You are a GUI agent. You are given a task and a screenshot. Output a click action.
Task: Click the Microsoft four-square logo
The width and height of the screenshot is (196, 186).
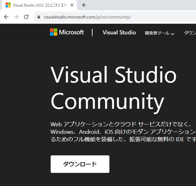point(54,32)
